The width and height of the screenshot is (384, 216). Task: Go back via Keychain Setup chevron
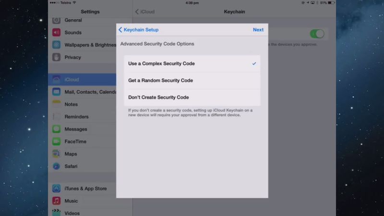point(138,30)
